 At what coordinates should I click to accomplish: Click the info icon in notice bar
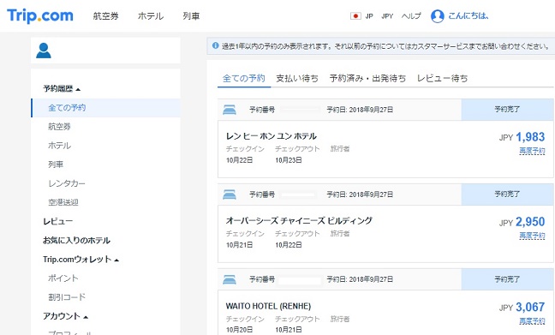click(x=215, y=45)
